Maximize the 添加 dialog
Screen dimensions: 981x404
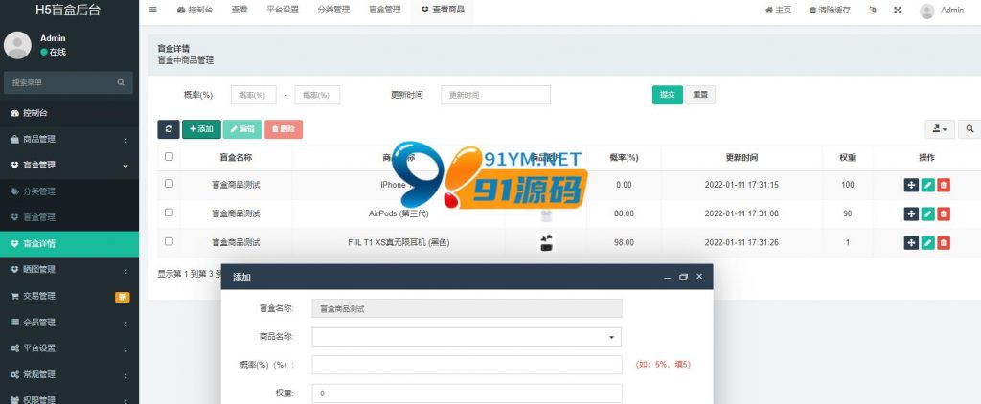coord(683,277)
